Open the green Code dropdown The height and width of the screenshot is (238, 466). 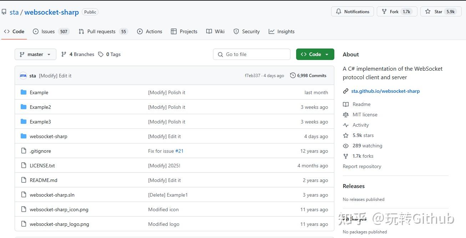pos(315,54)
